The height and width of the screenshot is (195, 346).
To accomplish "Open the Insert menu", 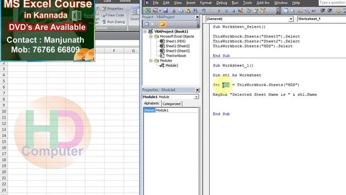I will point(191,3).
